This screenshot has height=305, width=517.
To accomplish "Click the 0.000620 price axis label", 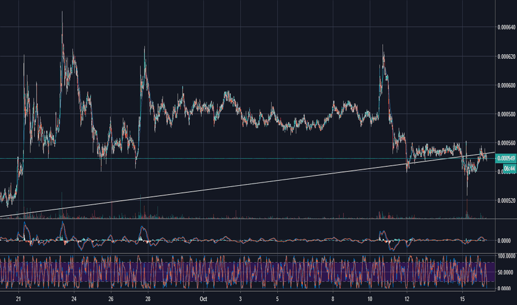I will 506,57.
